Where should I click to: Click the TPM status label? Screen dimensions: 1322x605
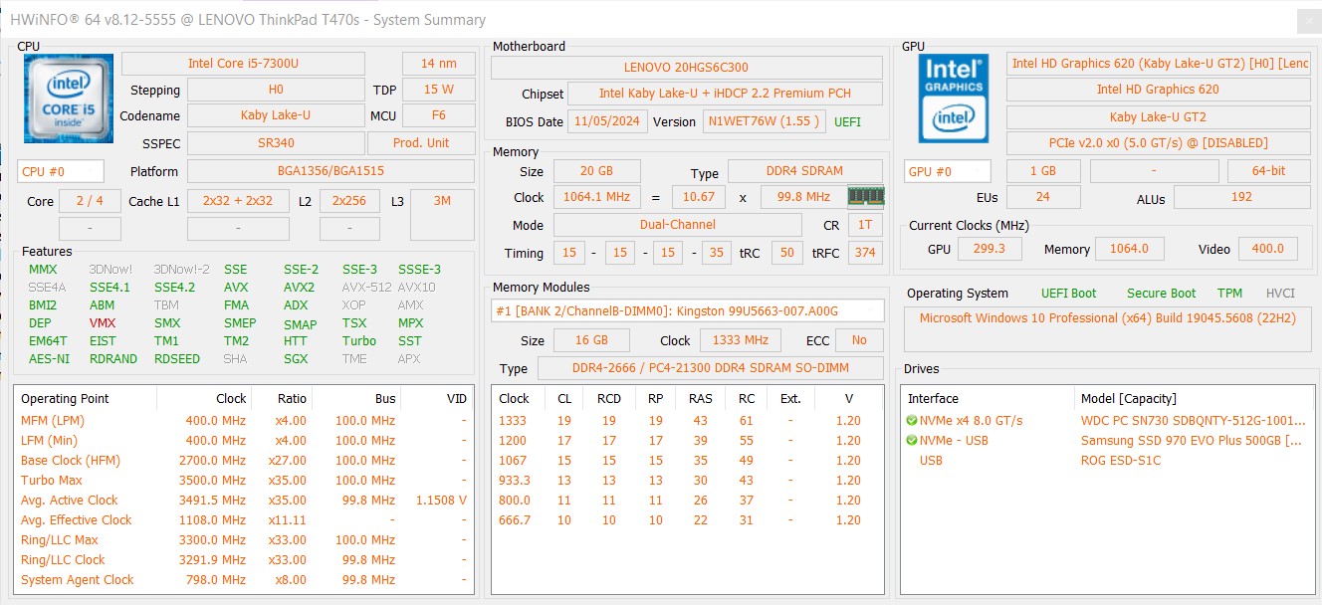pyautogui.click(x=1229, y=294)
